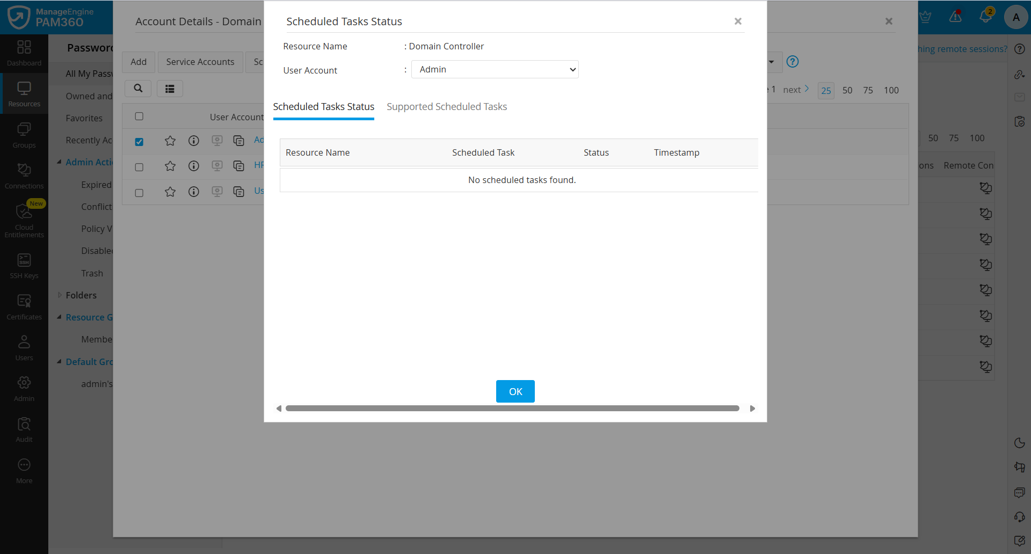Open info icon in second account row
The width and height of the screenshot is (1031, 554).
(194, 166)
